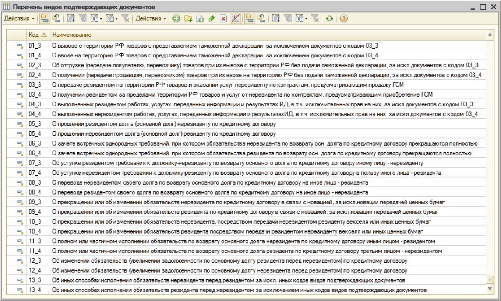Click the row icon for code 03_4

[20, 95]
